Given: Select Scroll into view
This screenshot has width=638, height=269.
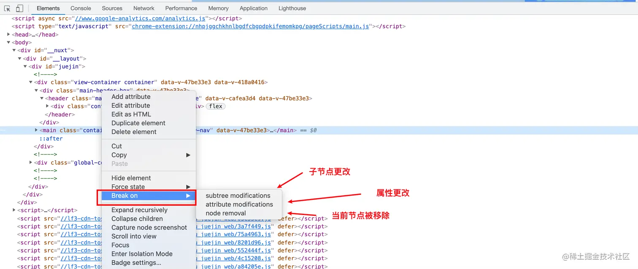Looking at the screenshot, I should tap(134, 237).
